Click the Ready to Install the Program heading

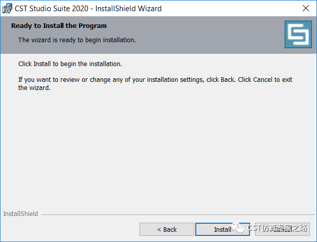tap(59, 26)
